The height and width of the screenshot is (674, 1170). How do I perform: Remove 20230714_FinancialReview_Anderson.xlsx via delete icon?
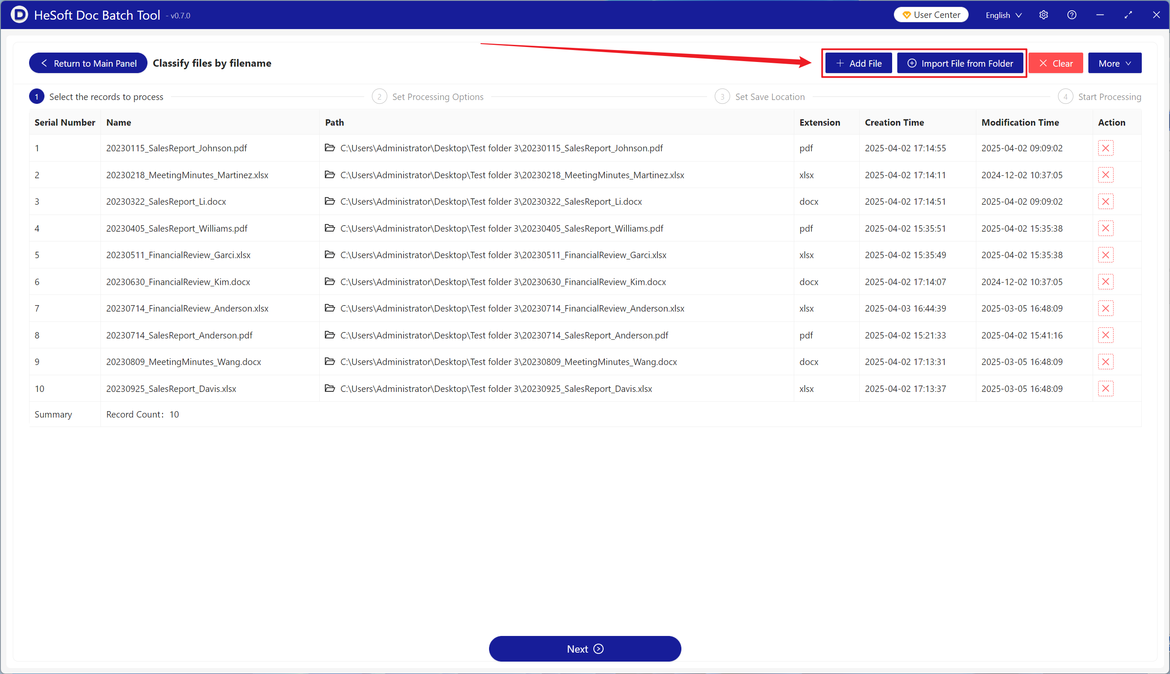click(1105, 308)
